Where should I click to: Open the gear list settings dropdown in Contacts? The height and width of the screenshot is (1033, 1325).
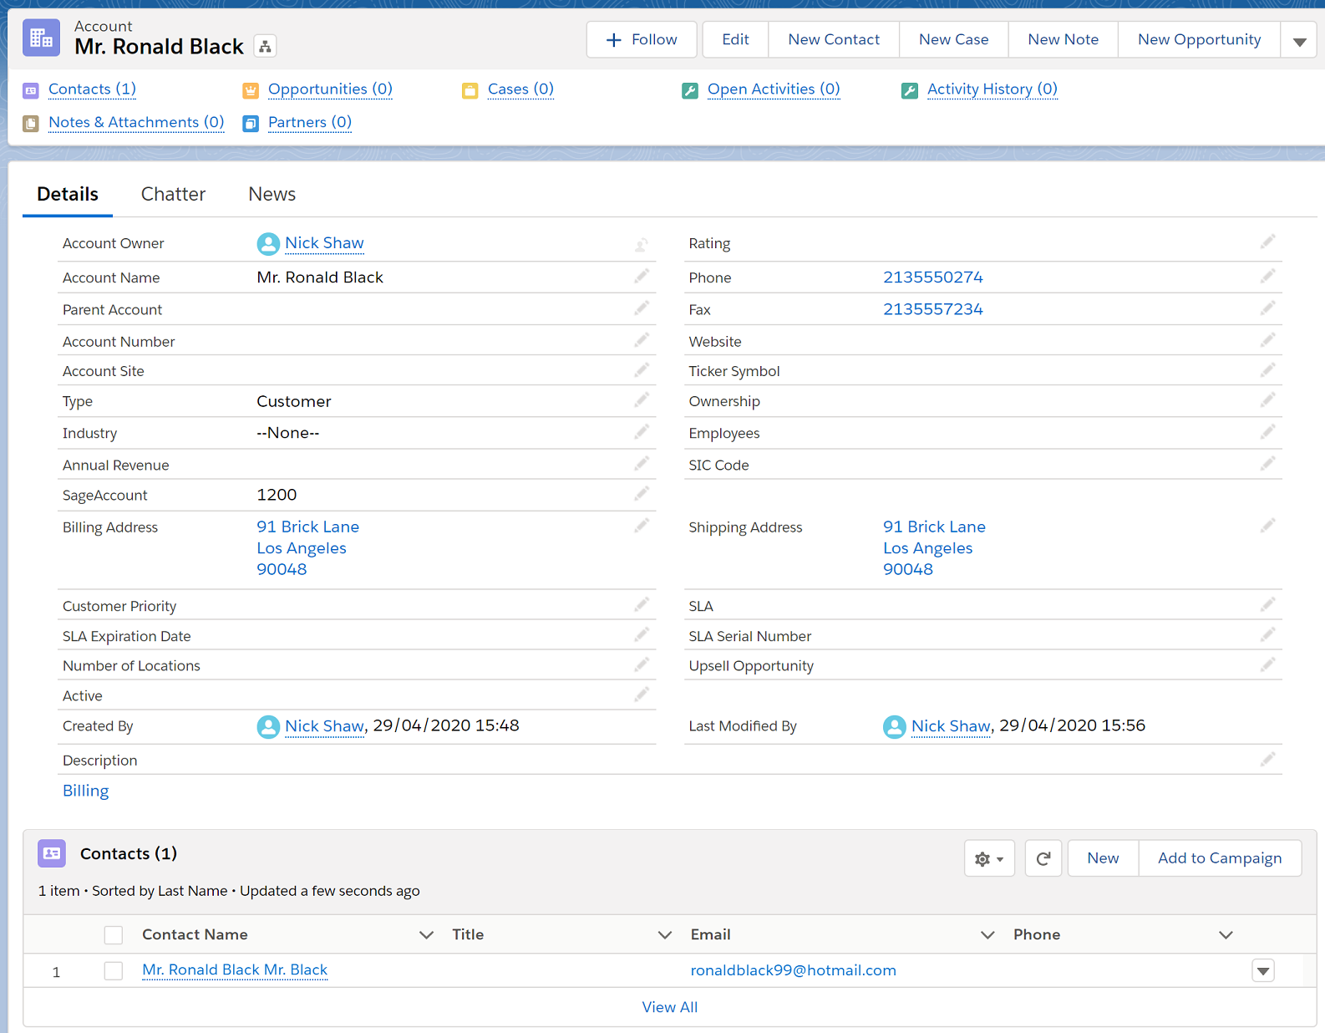[x=988, y=858]
